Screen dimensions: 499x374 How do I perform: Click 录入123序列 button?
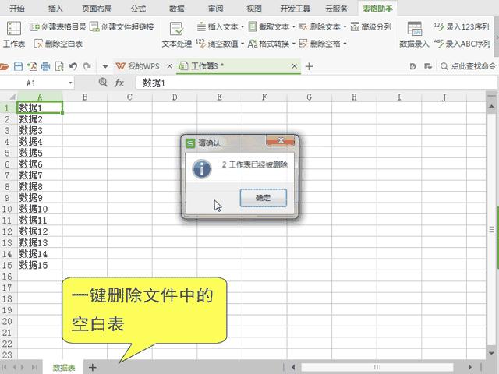462,26
